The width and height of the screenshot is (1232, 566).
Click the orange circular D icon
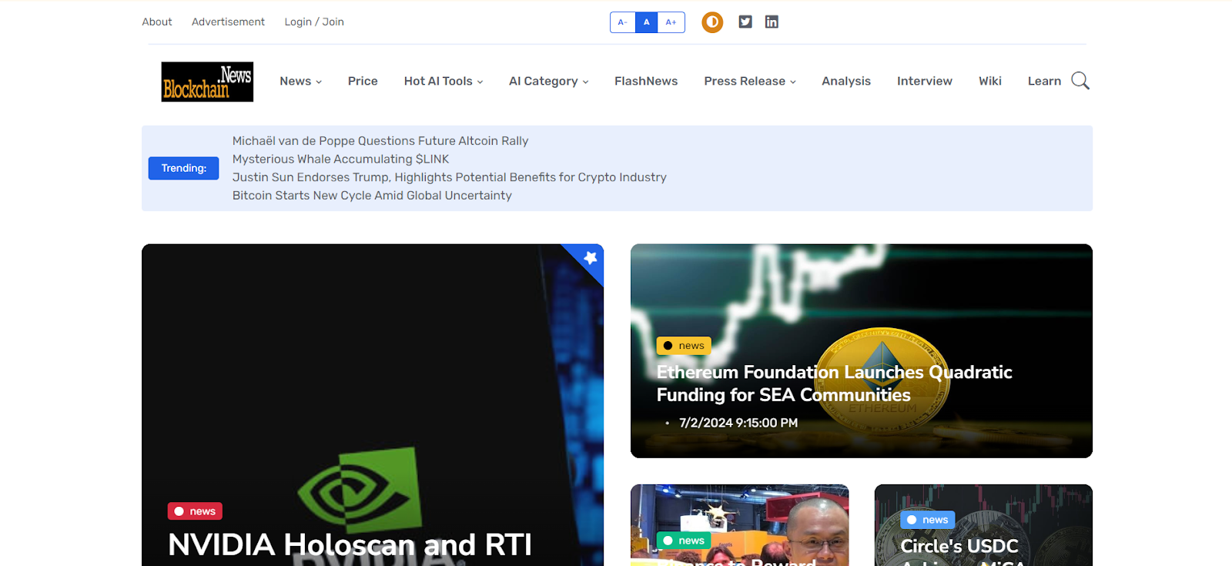pyautogui.click(x=712, y=22)
